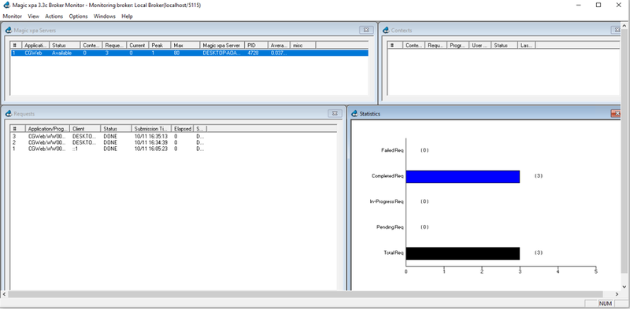Click the Pending Req label
Image resolution: width=630 pixels, height=309 pixels.
(390, 227)
